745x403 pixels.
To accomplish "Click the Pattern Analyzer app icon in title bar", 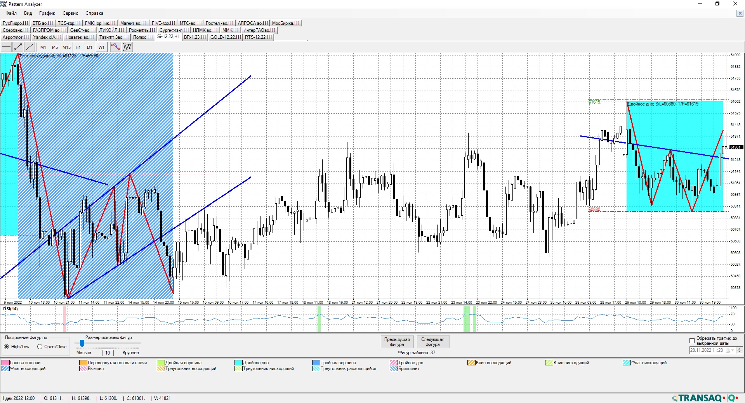I will pyautogui.click(x=3, y=4).
